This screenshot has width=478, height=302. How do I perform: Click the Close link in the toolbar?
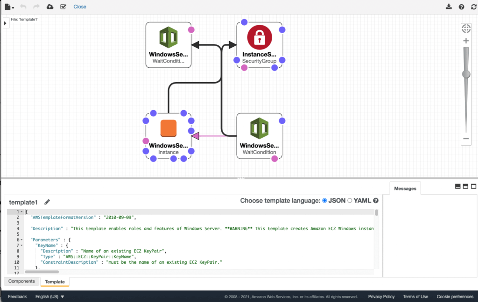pyautogui.click(x=79, y=7)
